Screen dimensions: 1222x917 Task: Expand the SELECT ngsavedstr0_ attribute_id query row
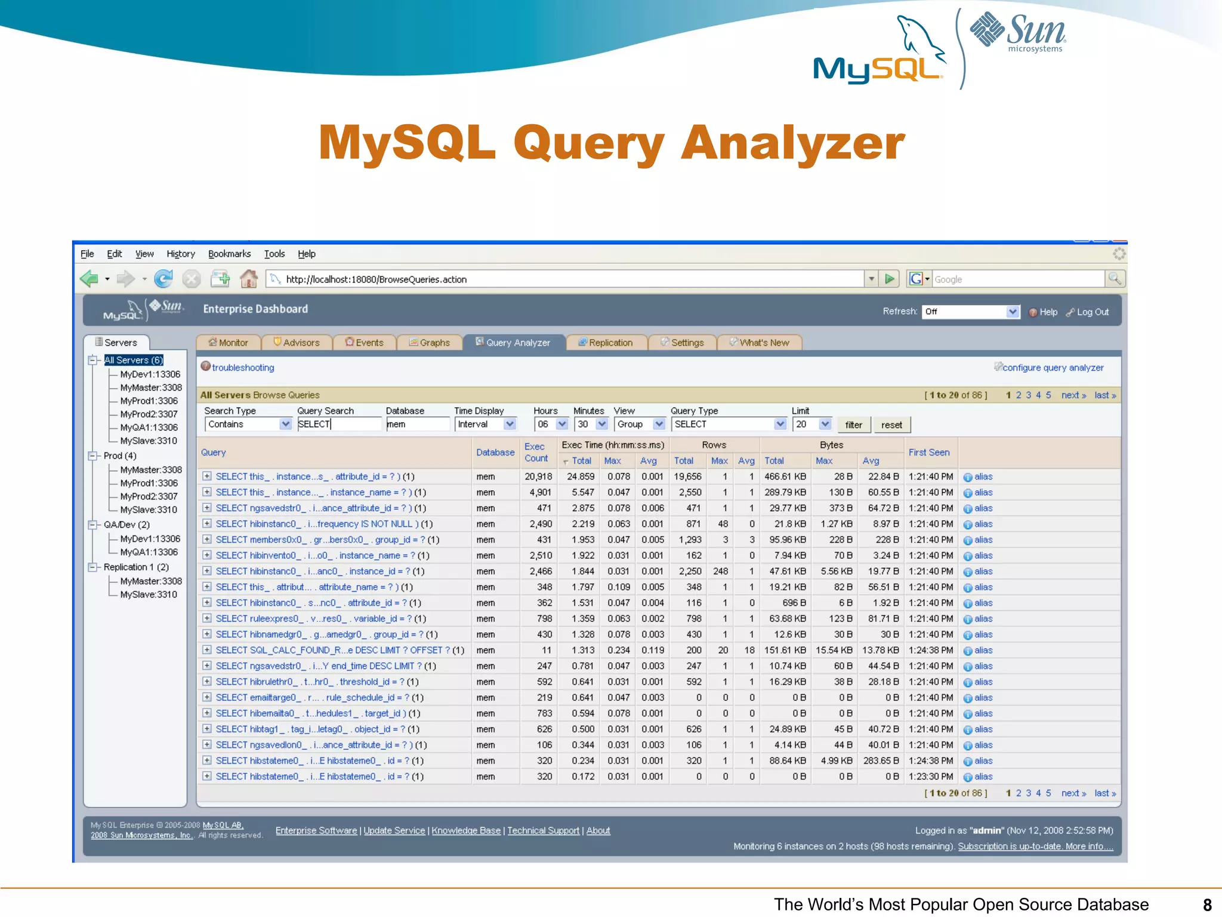(x=207, y=508)
